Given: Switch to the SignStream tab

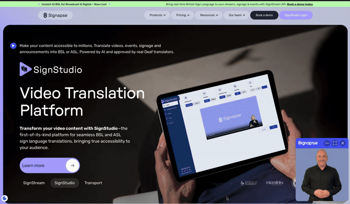Looking at the screenshot, I should click(x=34, y=183).
